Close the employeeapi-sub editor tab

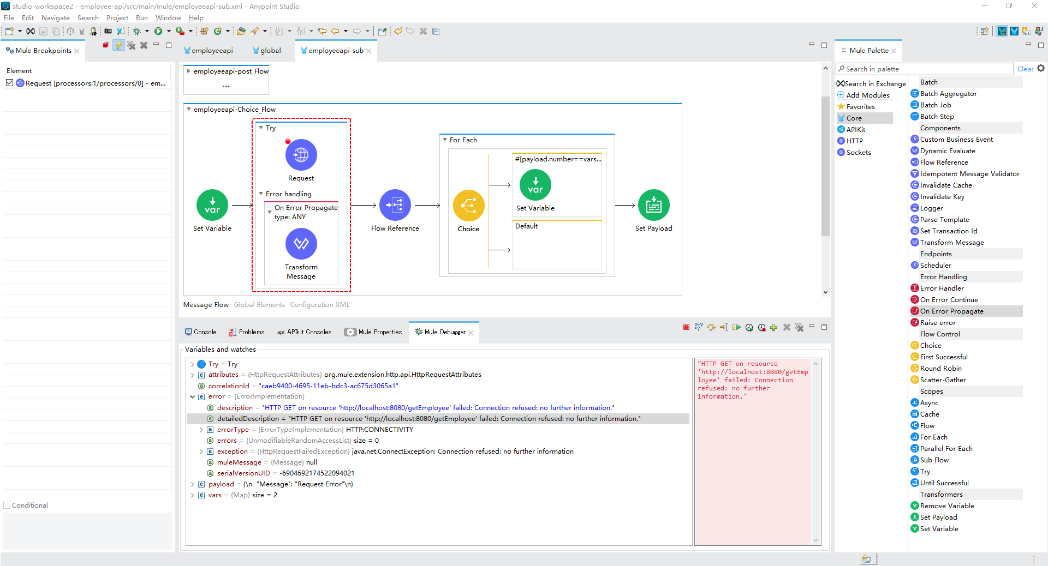(369, 51)
